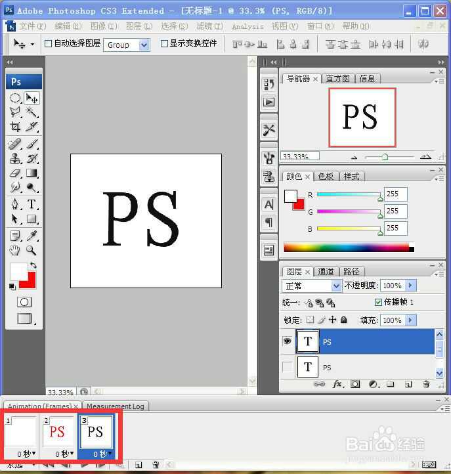Switch to the 色板 (Swatches) tab
Screen dimensions: 451x474
(x=326, y=176)
